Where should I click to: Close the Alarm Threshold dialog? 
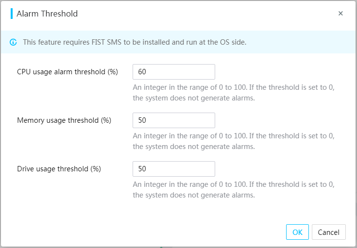pos(340,14)
